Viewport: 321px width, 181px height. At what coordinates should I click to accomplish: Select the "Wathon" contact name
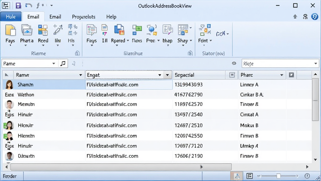[x=26, y=95]
